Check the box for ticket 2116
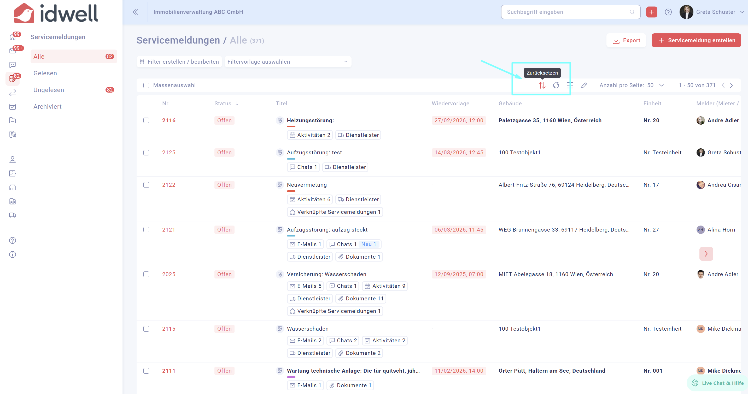748x394 pixels. (146, 120)
